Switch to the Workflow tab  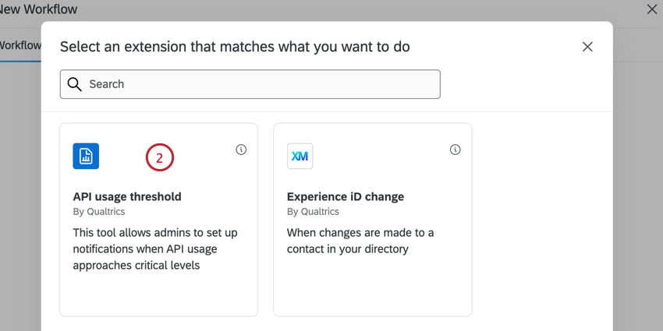click(x=20, y=45)
